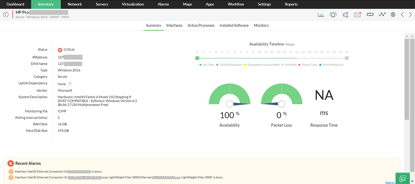Open the Installed Software tab
Viewport: 415px width, 184px height.
[234, 25]
